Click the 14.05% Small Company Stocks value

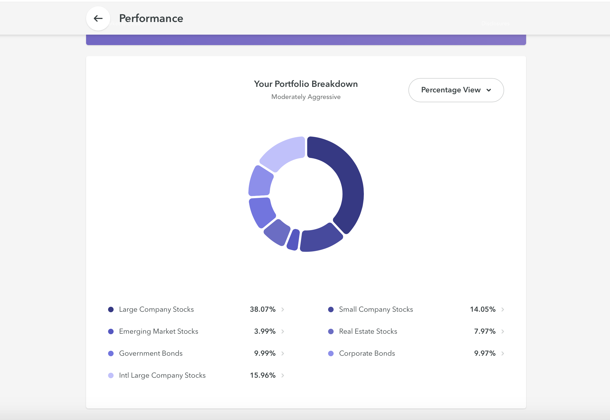(x=483, y=310)
